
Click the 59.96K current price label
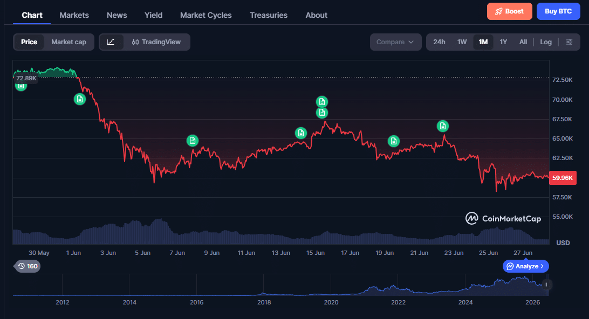pos(563,178)
